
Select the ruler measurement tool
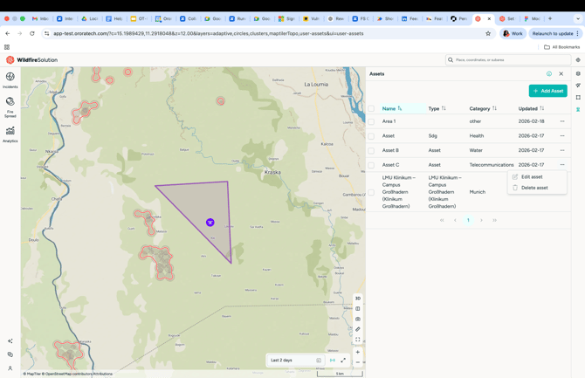click(x=358, y=329)
